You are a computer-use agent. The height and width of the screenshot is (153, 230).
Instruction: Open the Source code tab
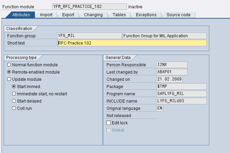pos(178,15)
